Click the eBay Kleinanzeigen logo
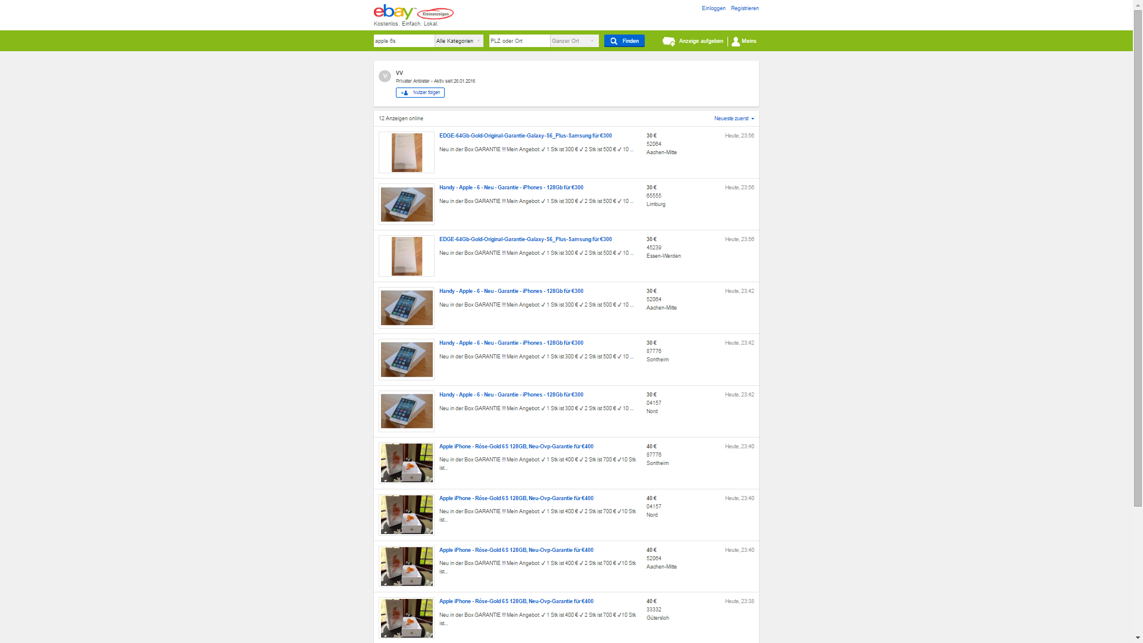The width and height of the screenshot is (1143, 643). (413, 13)
